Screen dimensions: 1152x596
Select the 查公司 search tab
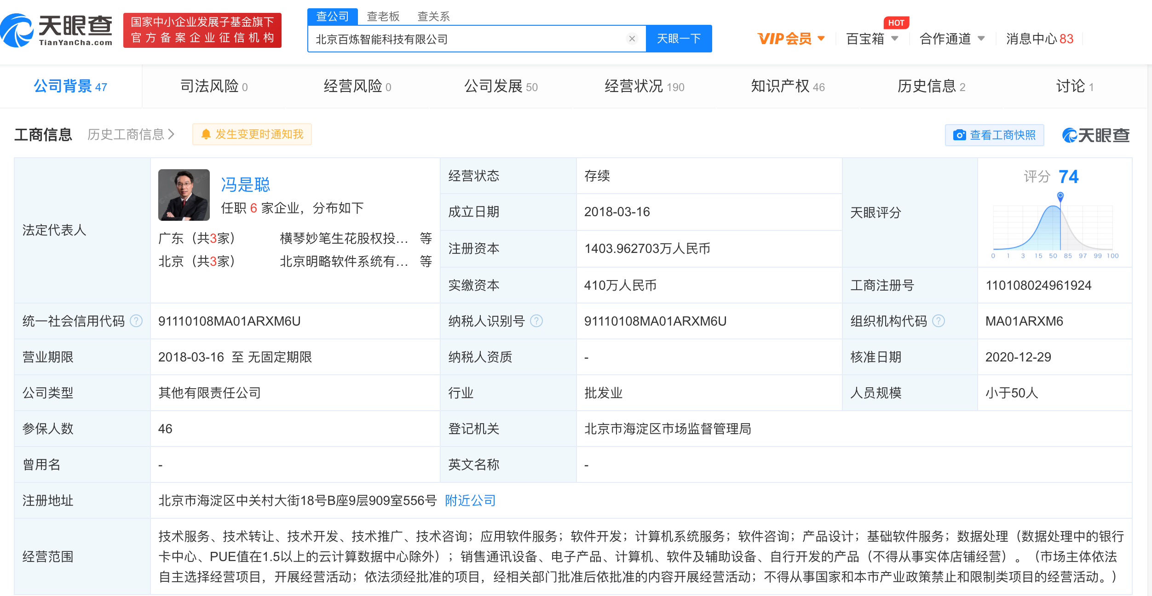[333, 17]
